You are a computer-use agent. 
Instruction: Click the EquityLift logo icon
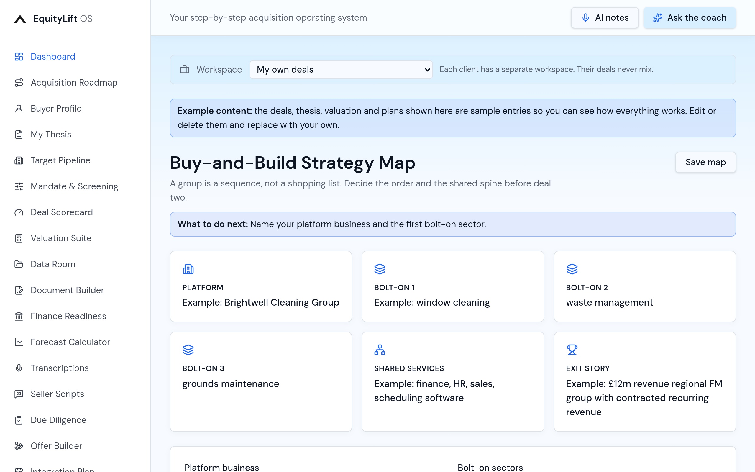point(20,19)
